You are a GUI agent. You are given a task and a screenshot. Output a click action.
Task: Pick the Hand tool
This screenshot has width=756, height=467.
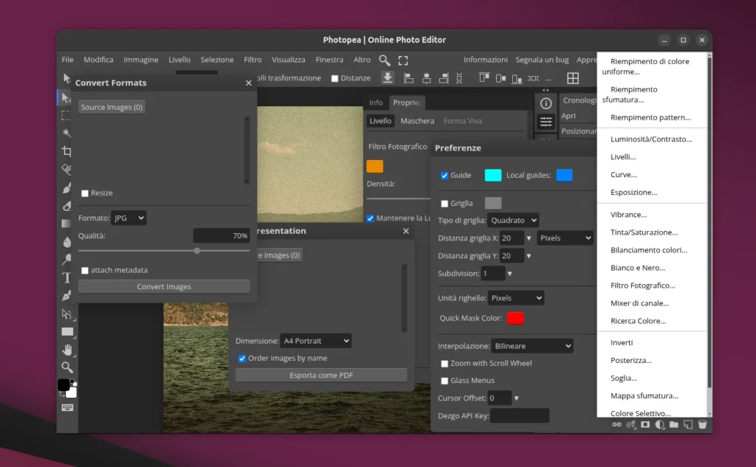[66, 349]
